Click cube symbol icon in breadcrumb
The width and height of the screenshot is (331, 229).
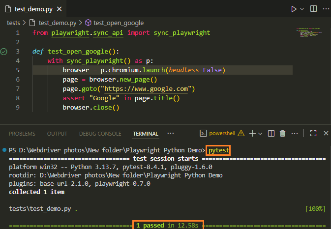88,23
